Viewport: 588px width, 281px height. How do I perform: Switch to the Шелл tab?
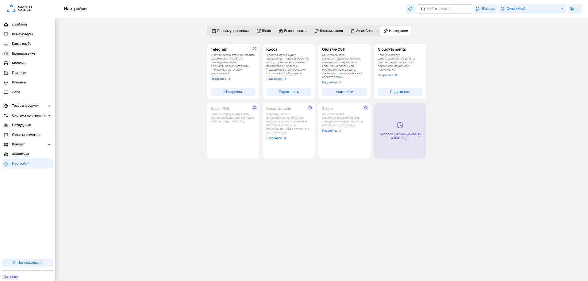264,31
